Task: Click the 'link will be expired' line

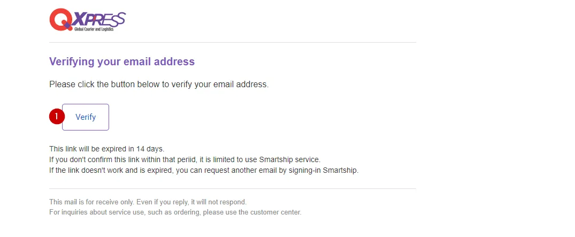Action: pos(106,149)
